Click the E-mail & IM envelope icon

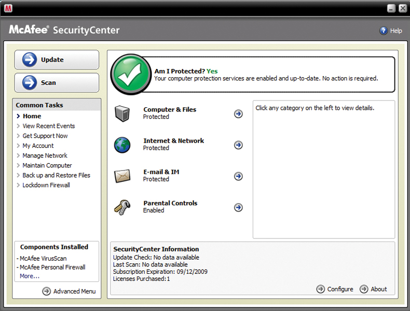pyautogui.click(x=122, y=176)
